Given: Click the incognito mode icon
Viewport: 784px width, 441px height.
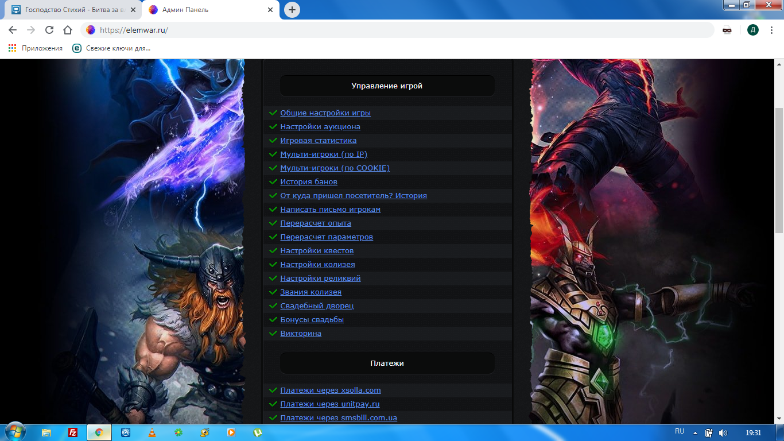Looking at the screenshot, I should pos(727,30).
